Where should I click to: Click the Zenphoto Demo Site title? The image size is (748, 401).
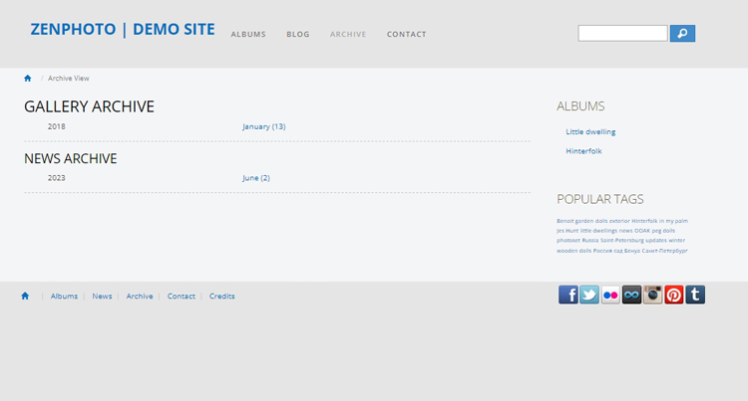coord(123,29)
